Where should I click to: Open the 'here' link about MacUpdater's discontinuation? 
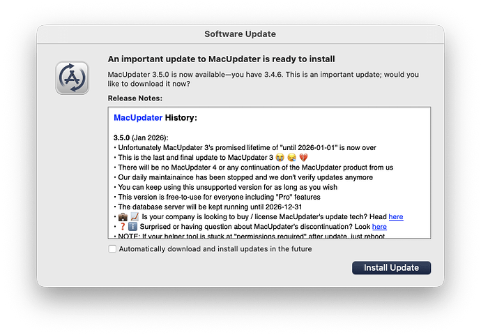(379, 227)
